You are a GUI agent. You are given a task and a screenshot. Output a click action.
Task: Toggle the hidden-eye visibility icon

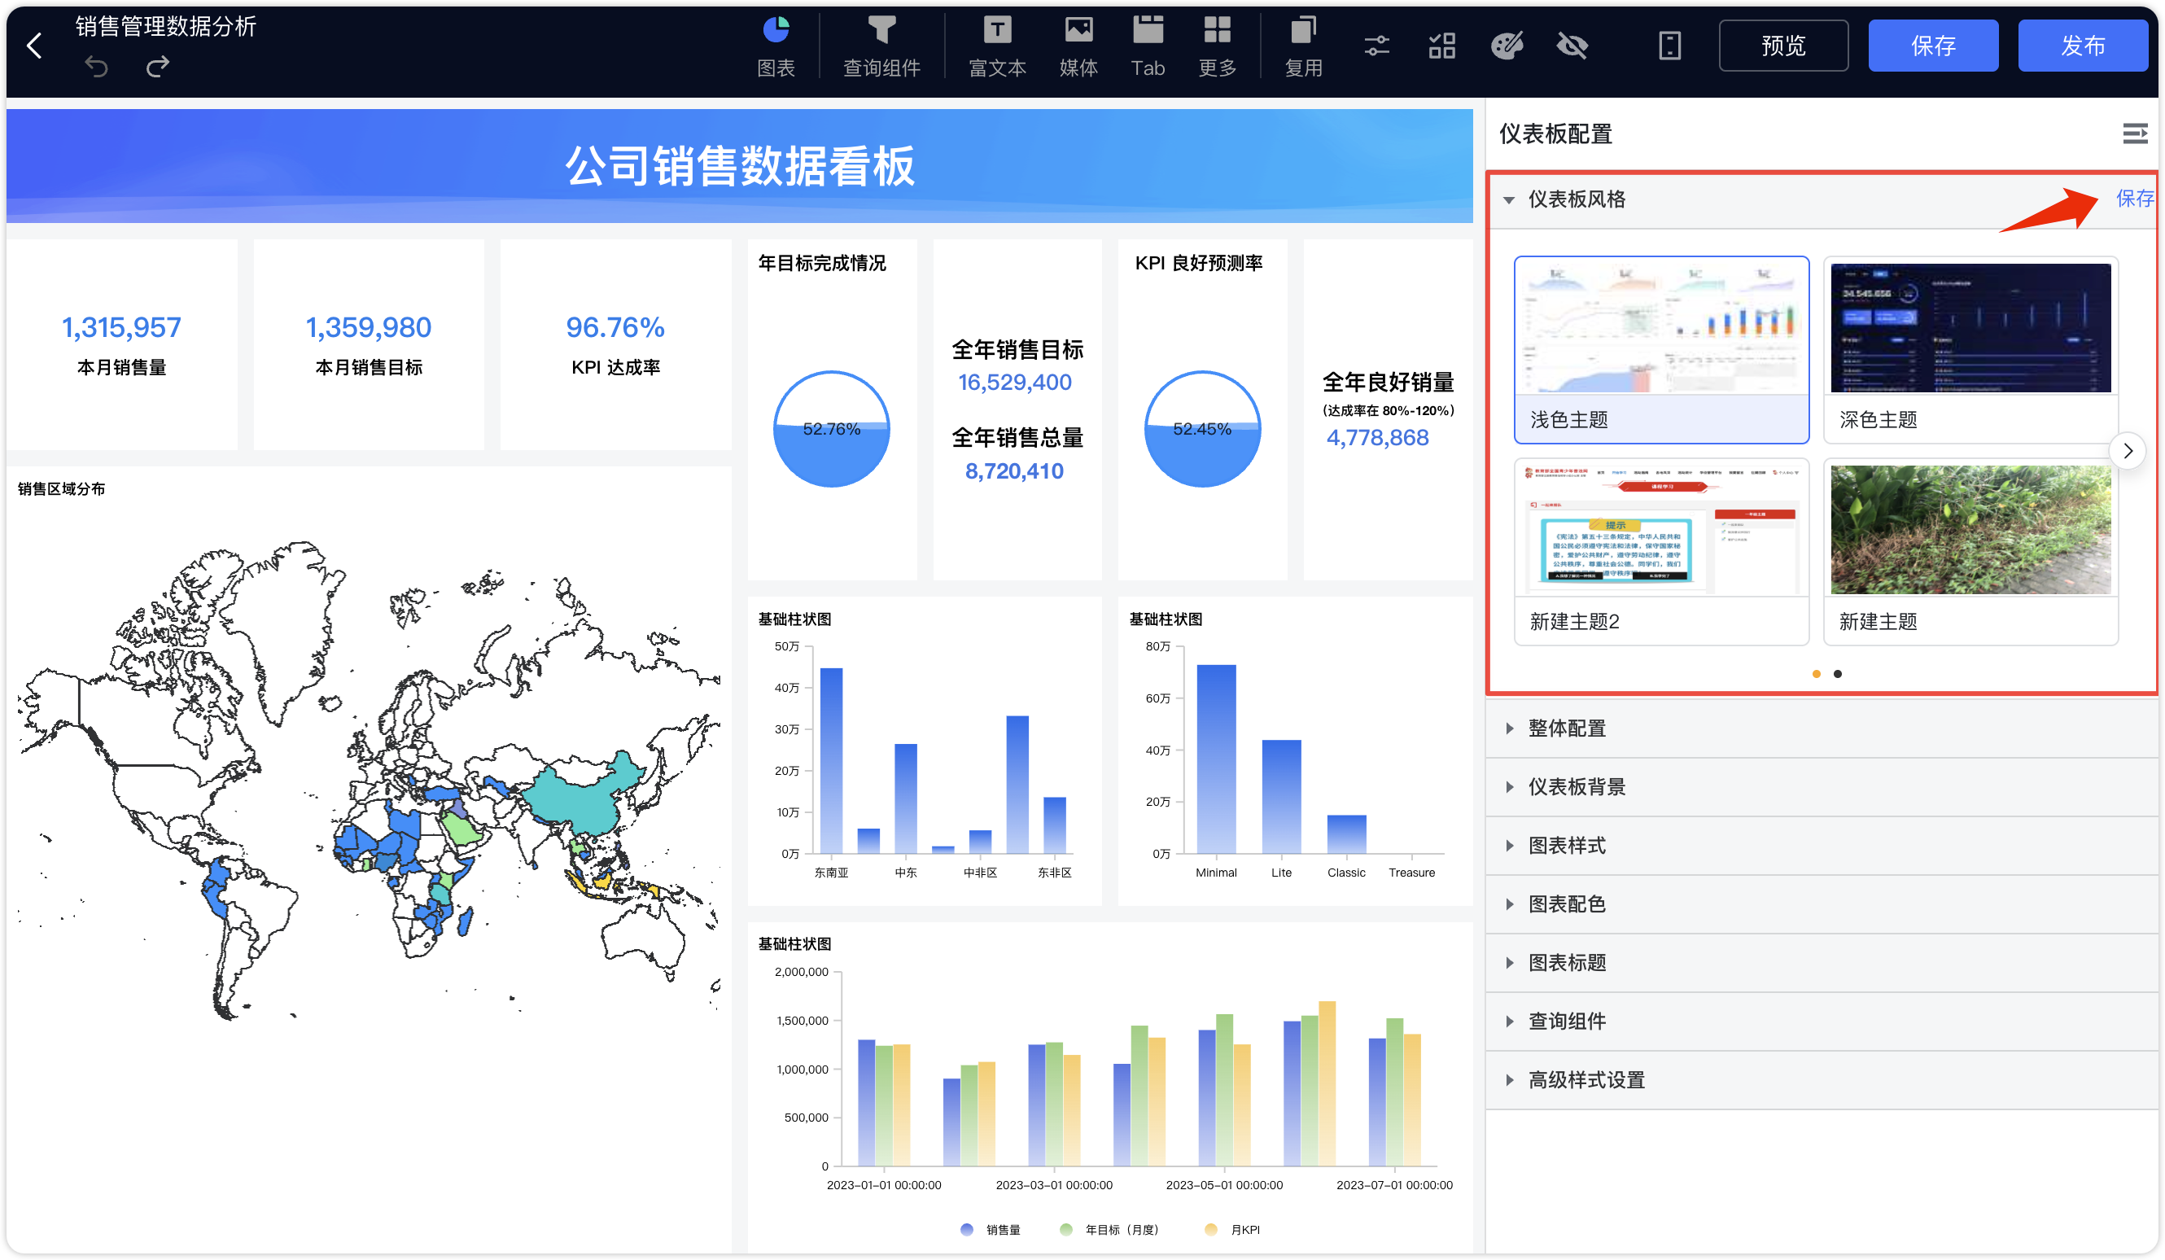tap(1572, 46)
